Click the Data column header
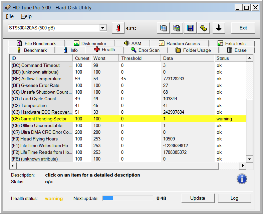 188,58
